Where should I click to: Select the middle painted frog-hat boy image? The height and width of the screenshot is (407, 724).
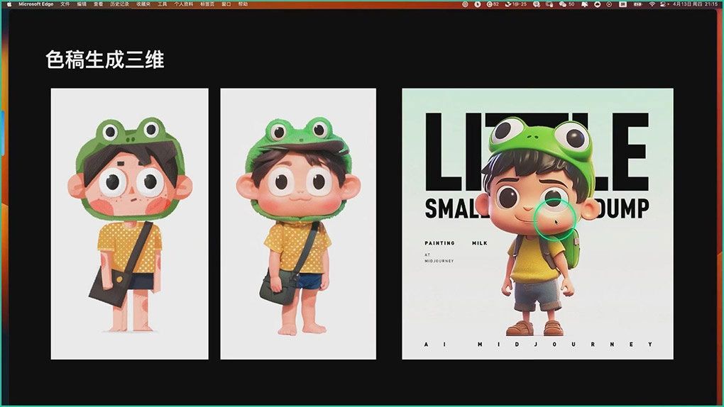298,223
